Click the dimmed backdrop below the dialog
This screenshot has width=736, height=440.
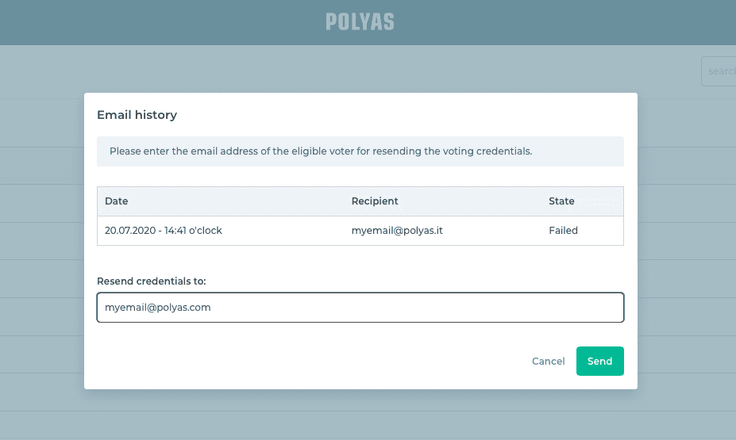[x=360, y=415]
